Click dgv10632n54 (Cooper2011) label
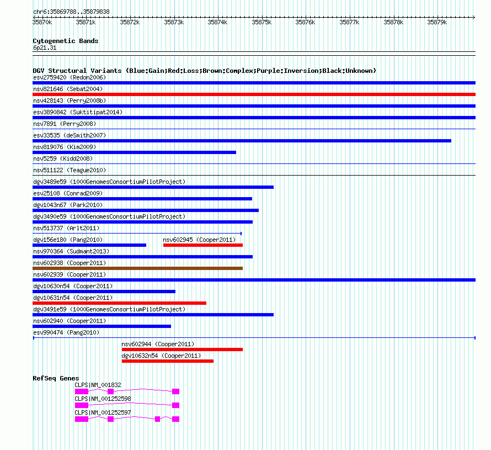491x450 pixels. (161, 356)
